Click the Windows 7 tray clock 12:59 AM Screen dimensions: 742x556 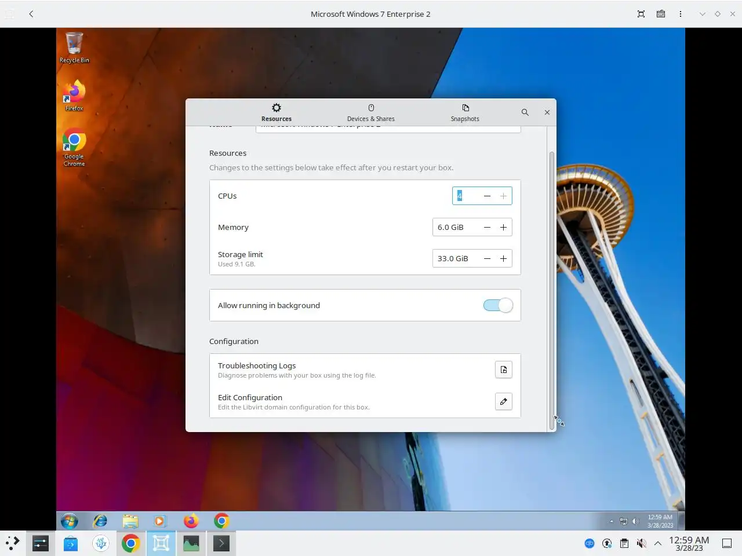660,521
